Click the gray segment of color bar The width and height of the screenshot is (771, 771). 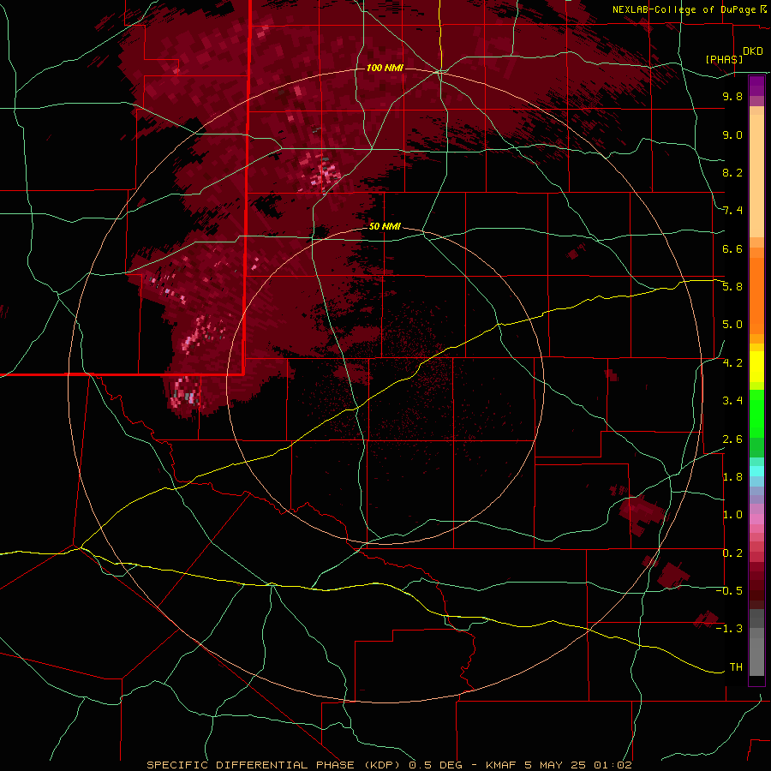click(756, 642)
